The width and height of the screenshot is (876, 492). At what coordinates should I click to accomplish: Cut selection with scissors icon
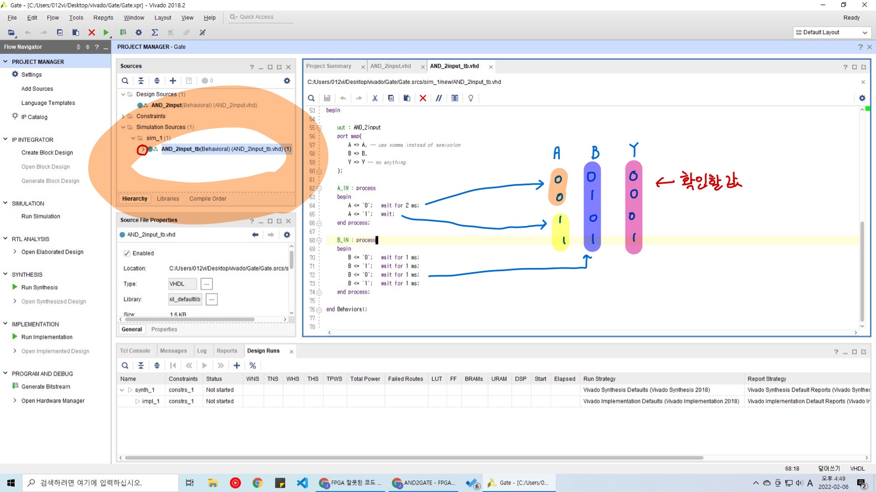[x=375, y=98]
